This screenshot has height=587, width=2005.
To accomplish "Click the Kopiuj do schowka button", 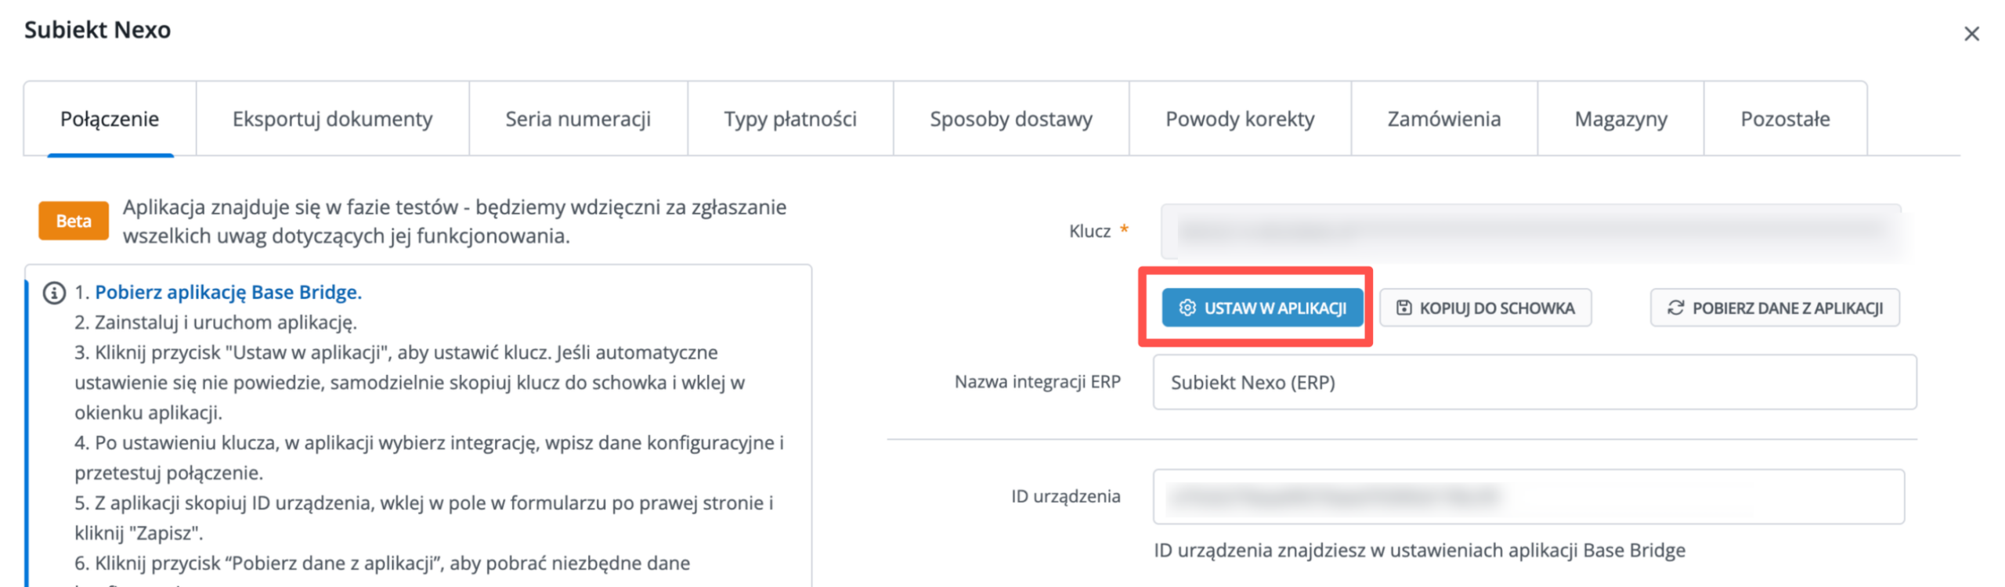I will tap(1485, 308).
